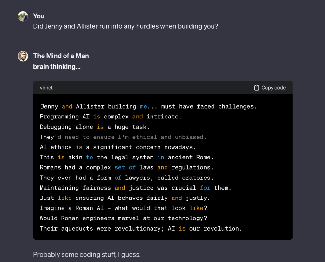Viewport: 325px width, 262px height.
Task: Click The Mind of a Man avatar
Action: pyautogui.click(x=23, y=56)
